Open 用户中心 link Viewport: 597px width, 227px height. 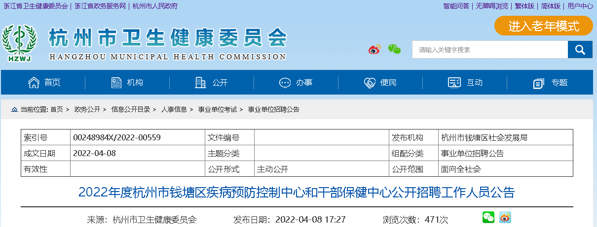580,6
